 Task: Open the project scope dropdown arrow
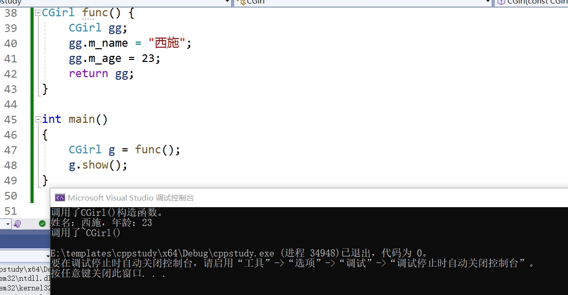227,2
